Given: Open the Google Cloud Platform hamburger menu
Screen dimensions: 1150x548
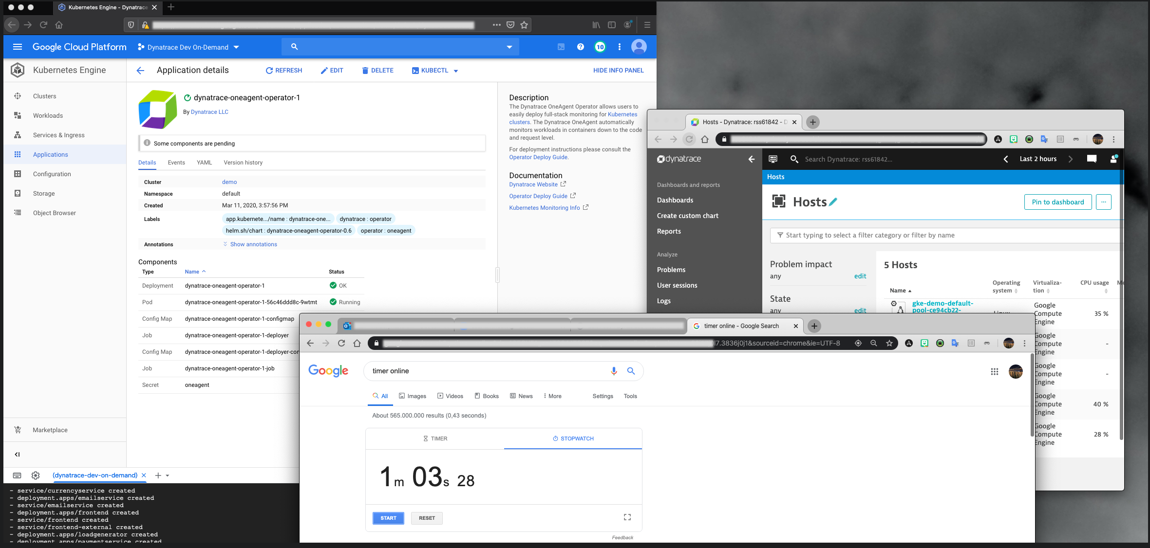Looking at the screenshot, I should (18, 47).
